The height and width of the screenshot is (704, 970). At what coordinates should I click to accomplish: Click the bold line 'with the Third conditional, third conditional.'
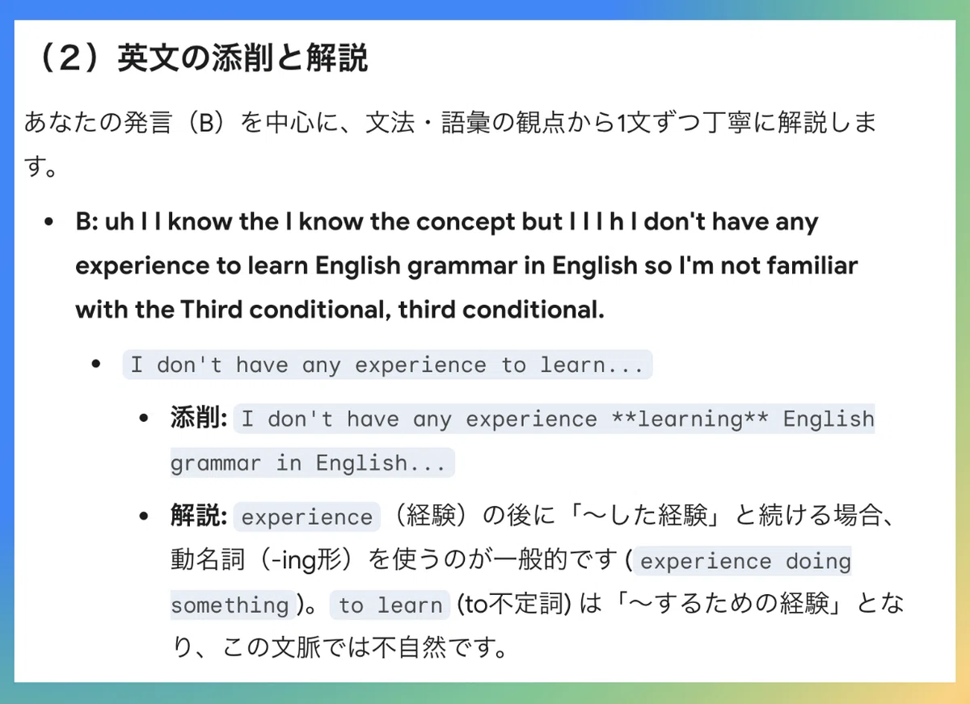click(339, 310)
